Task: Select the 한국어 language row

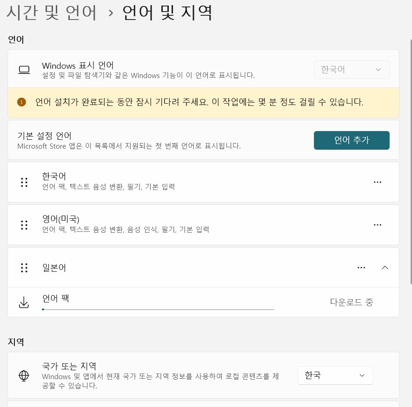Action: 186,182
